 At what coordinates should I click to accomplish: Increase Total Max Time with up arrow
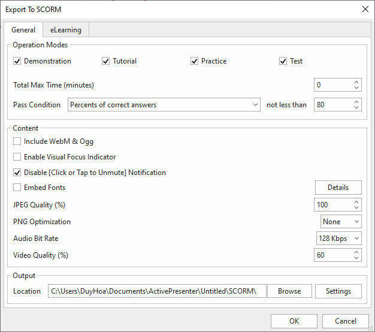[x=356, y=82]
